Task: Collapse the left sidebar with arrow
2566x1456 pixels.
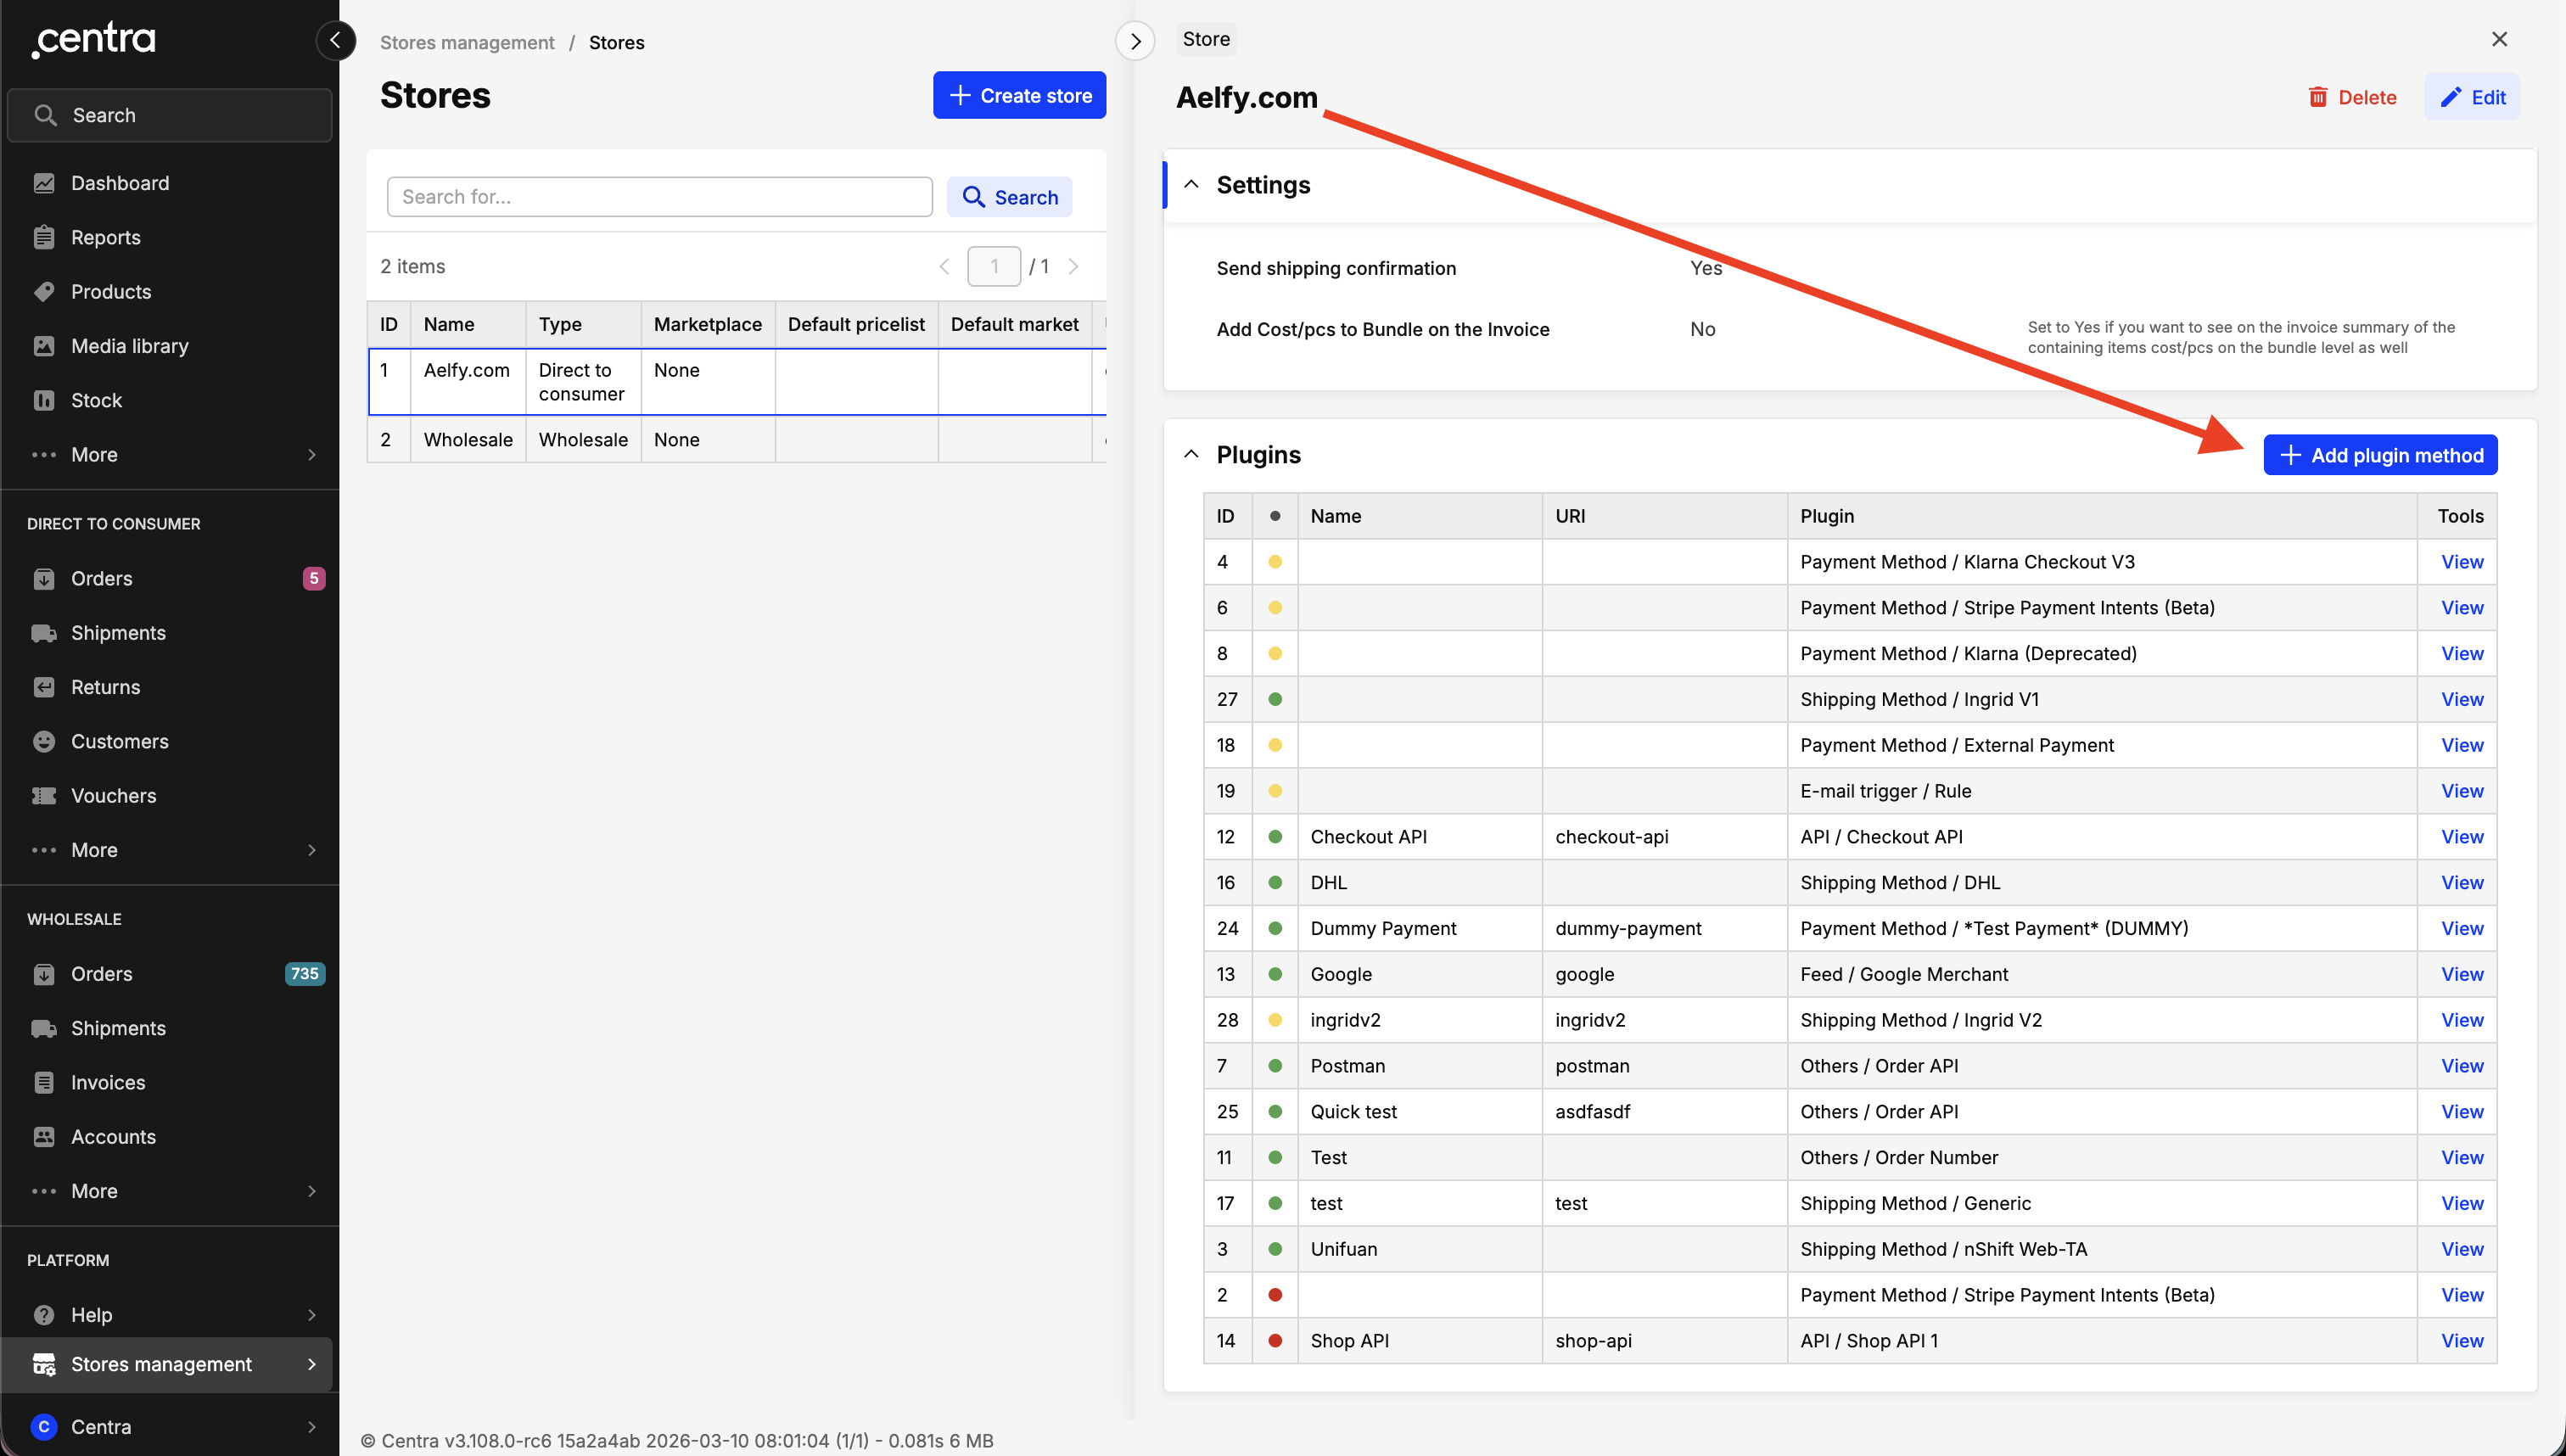Action: click(336, 40)
